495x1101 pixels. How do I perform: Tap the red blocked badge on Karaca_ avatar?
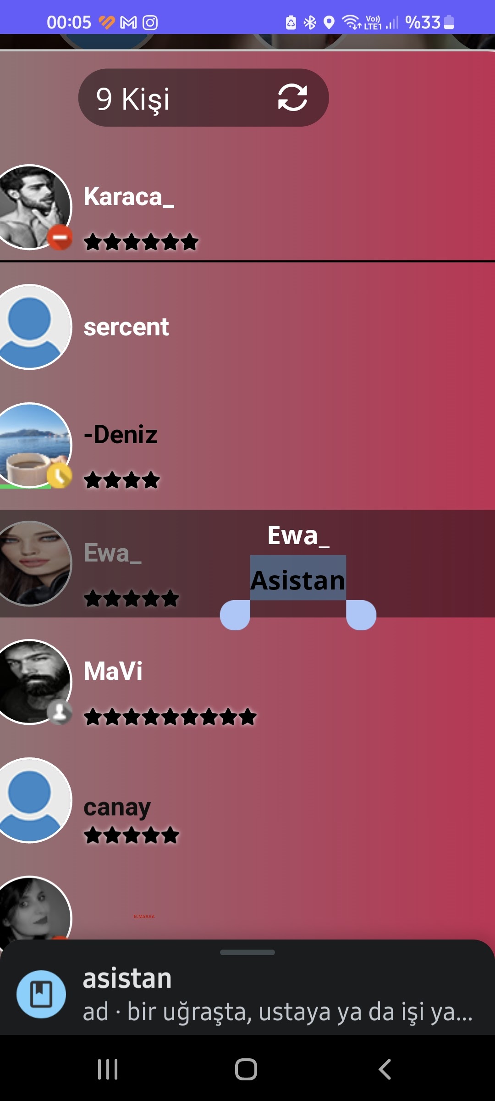(x=60, y=237)
